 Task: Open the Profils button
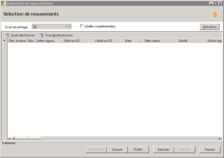(x=138, y=150)
